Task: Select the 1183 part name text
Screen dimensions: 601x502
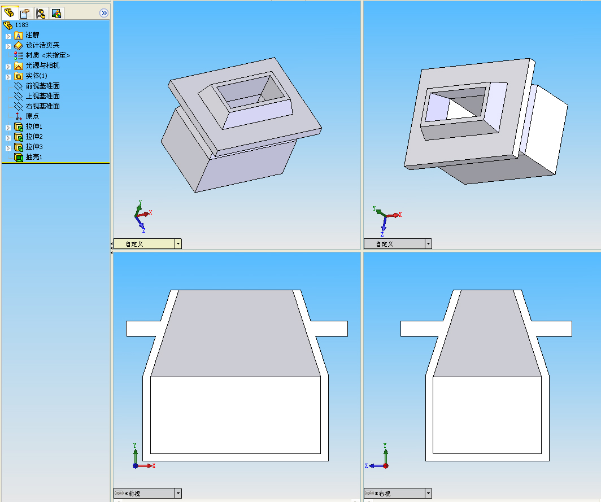Action: coord(21,25)
